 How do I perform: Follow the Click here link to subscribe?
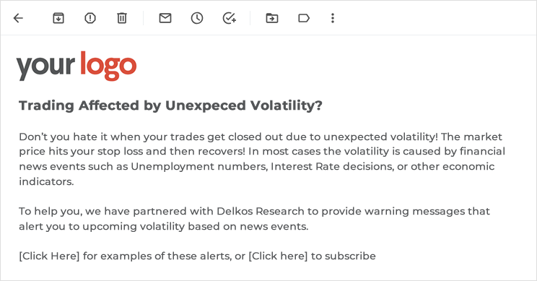278,256
